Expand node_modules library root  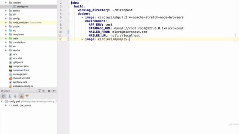[x=6, y=22]
